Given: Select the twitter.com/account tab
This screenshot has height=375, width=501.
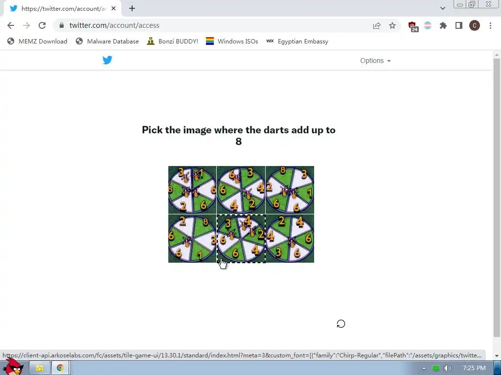Looking at the screenshot, I should click(62, 8).
